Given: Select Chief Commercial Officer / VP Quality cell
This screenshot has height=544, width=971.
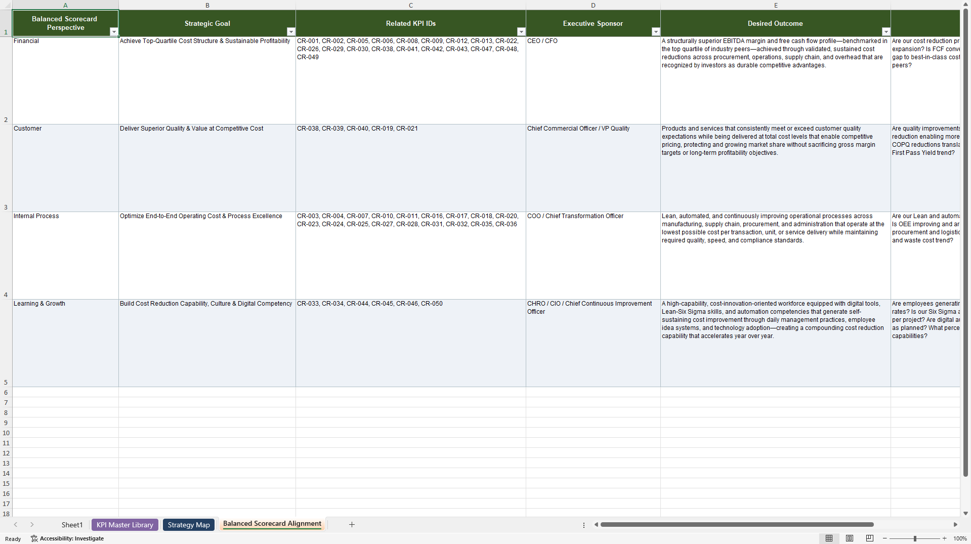Looking at the screenshot, I should [593, 168].
